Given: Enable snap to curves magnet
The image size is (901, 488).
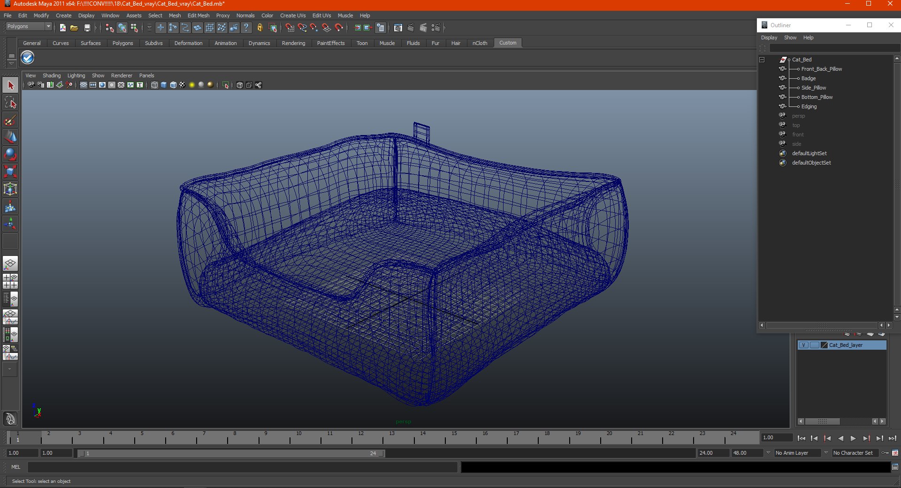Looking at the screenshot, I should (302, 28).
